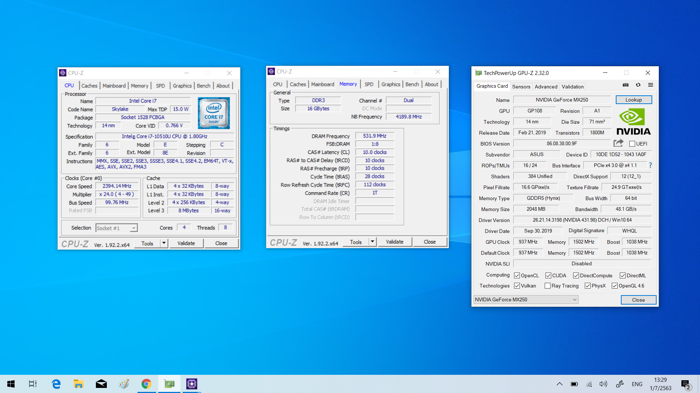Toggle the Ray Tracing checkbox
700x393 pixels.
pos(547,286)
